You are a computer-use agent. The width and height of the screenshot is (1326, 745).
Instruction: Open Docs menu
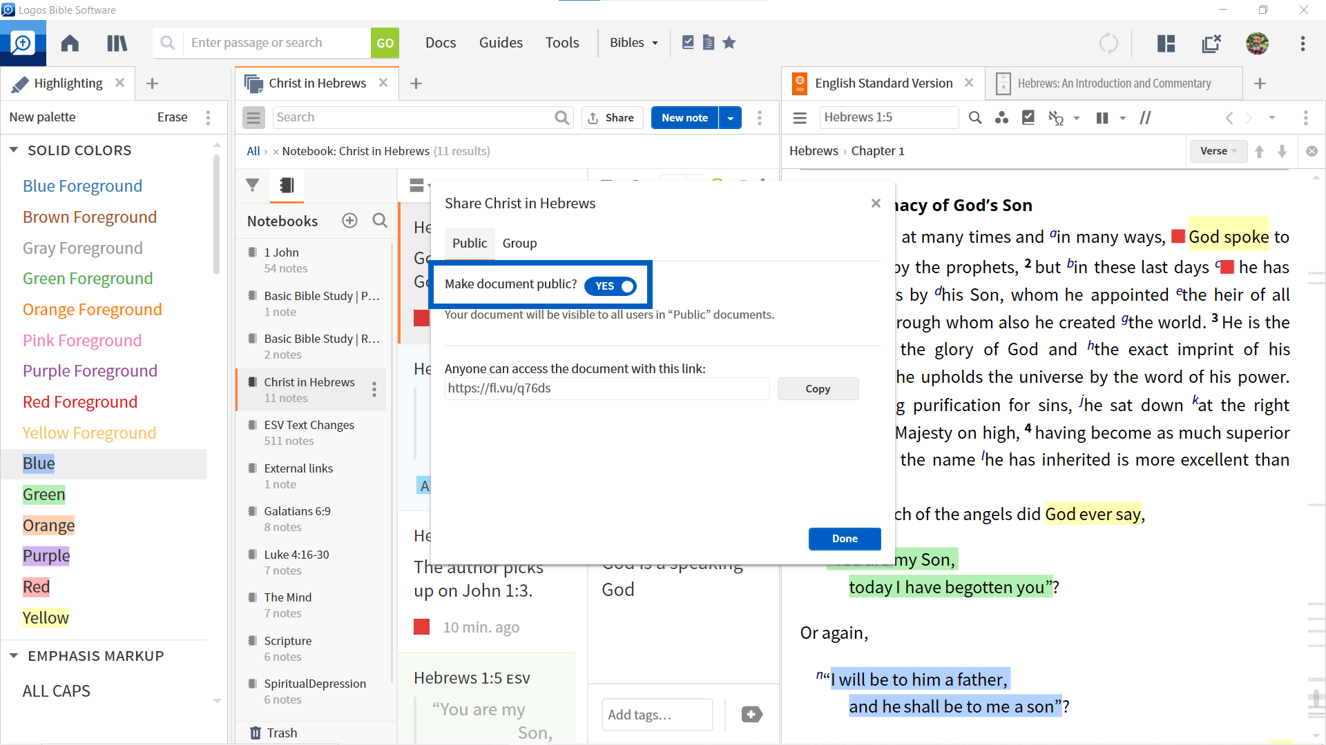[x=441, y=43]
